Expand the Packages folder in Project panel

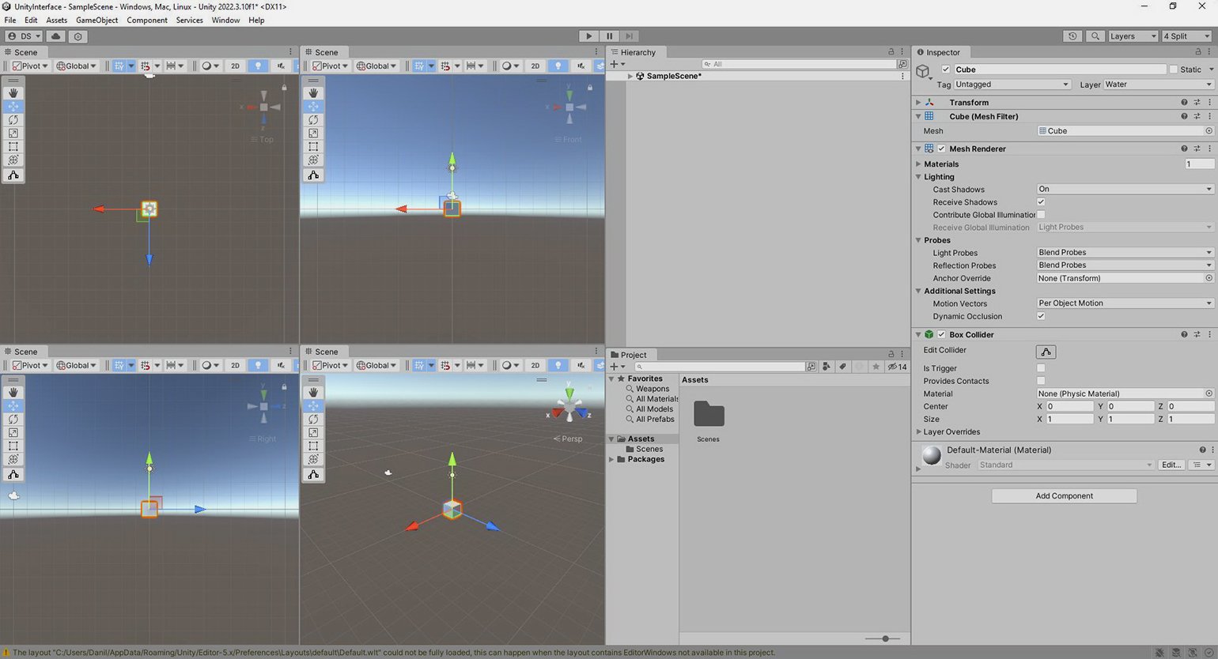[611, 459]
